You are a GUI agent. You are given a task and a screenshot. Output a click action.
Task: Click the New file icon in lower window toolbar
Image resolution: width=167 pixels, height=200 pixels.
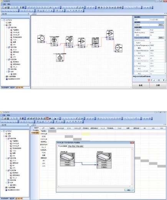point(3,119)
